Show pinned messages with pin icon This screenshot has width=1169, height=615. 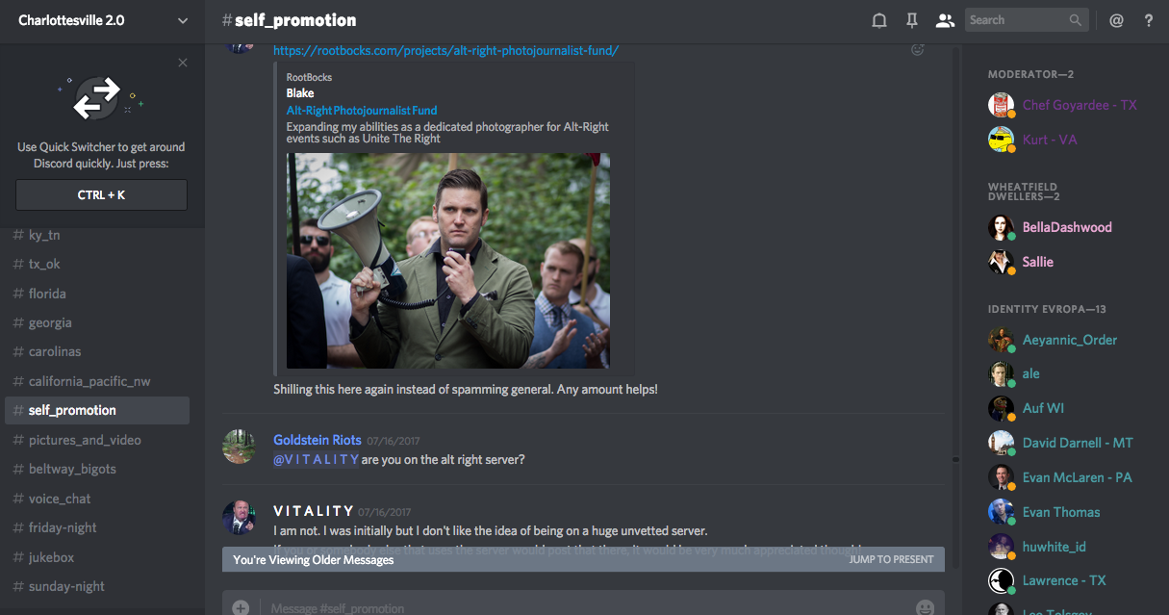point(912,20)
